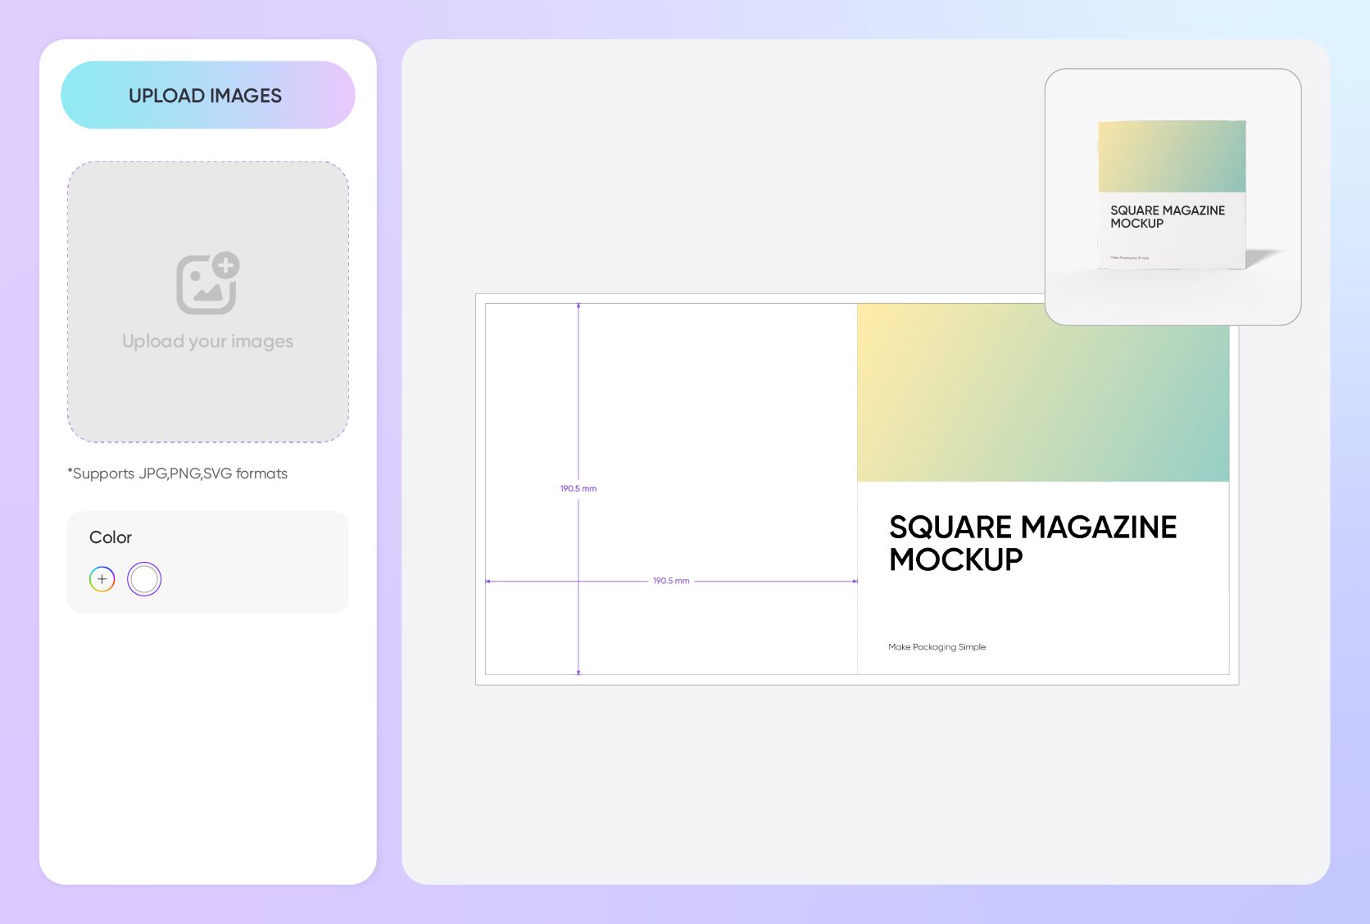Click the left arrowhead of horizontal dimension line
This screenshot has width=1370, height=924.
(488, 582)
